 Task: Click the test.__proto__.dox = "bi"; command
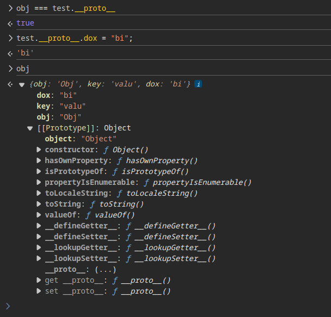(x=75, y=39)
